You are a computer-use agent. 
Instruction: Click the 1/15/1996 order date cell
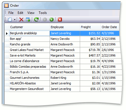point(111,78)
